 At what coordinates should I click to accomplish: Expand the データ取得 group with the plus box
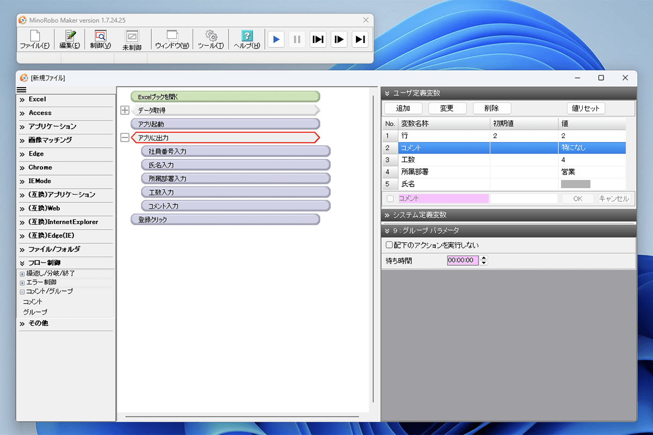click(125, 110)
